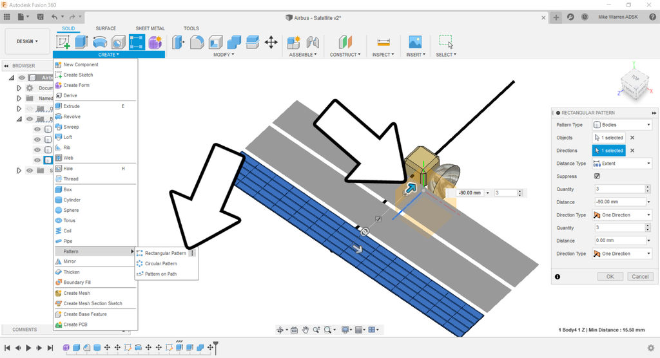
Task: Open the Job Status clock icon
Action: pyautogui.click(x=585, y=17)
